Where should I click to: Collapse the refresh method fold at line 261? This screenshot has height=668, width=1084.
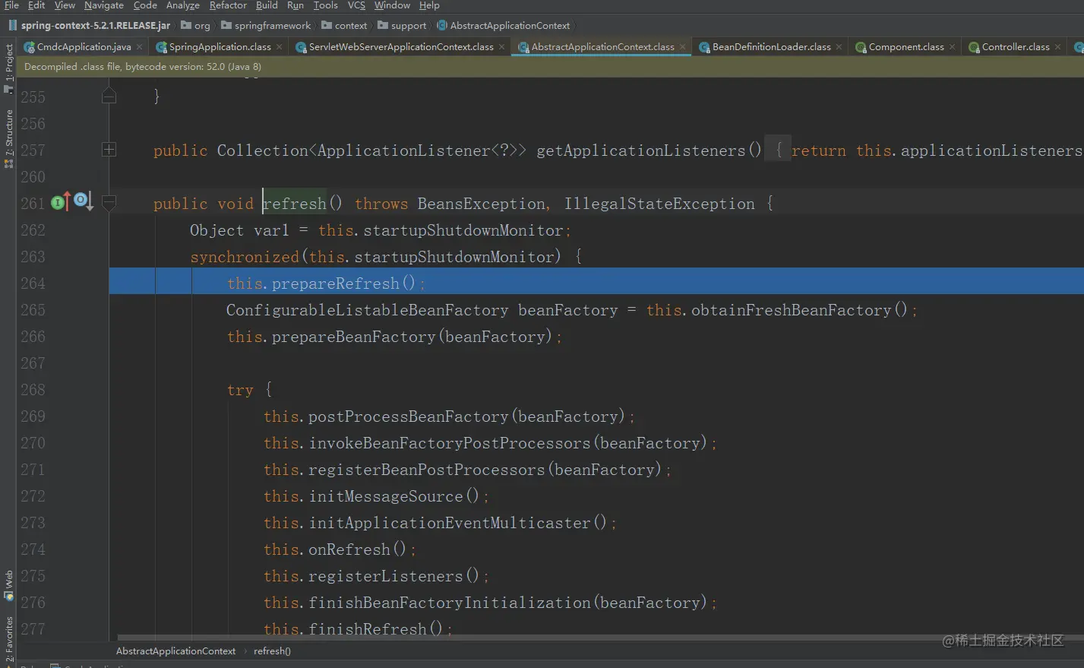point(109,203)
